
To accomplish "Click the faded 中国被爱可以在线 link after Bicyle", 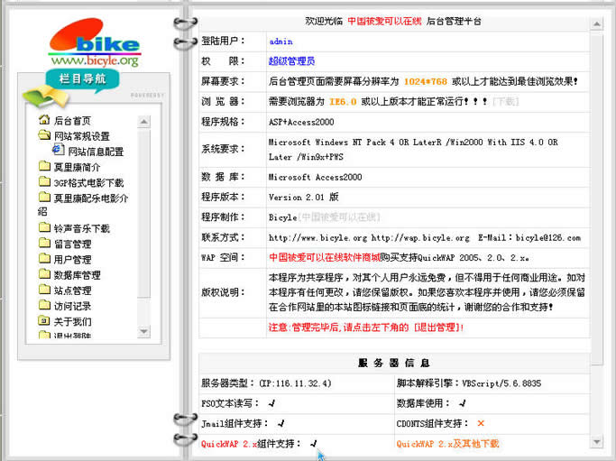I will [339, 217].
